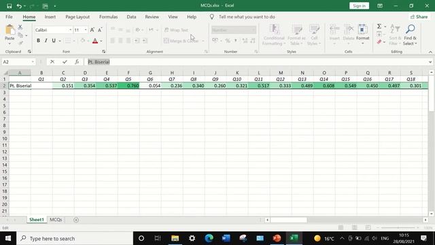
Task: Switch to the Data tab
Action: (131, 16)
